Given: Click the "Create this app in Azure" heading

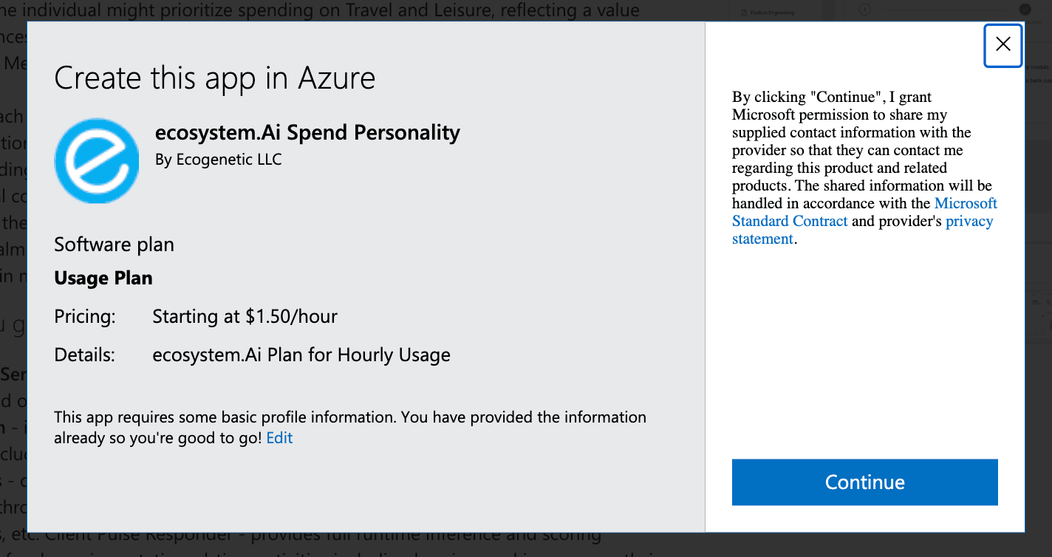Looking at the screenshot, I should click(x=215, y=78).
